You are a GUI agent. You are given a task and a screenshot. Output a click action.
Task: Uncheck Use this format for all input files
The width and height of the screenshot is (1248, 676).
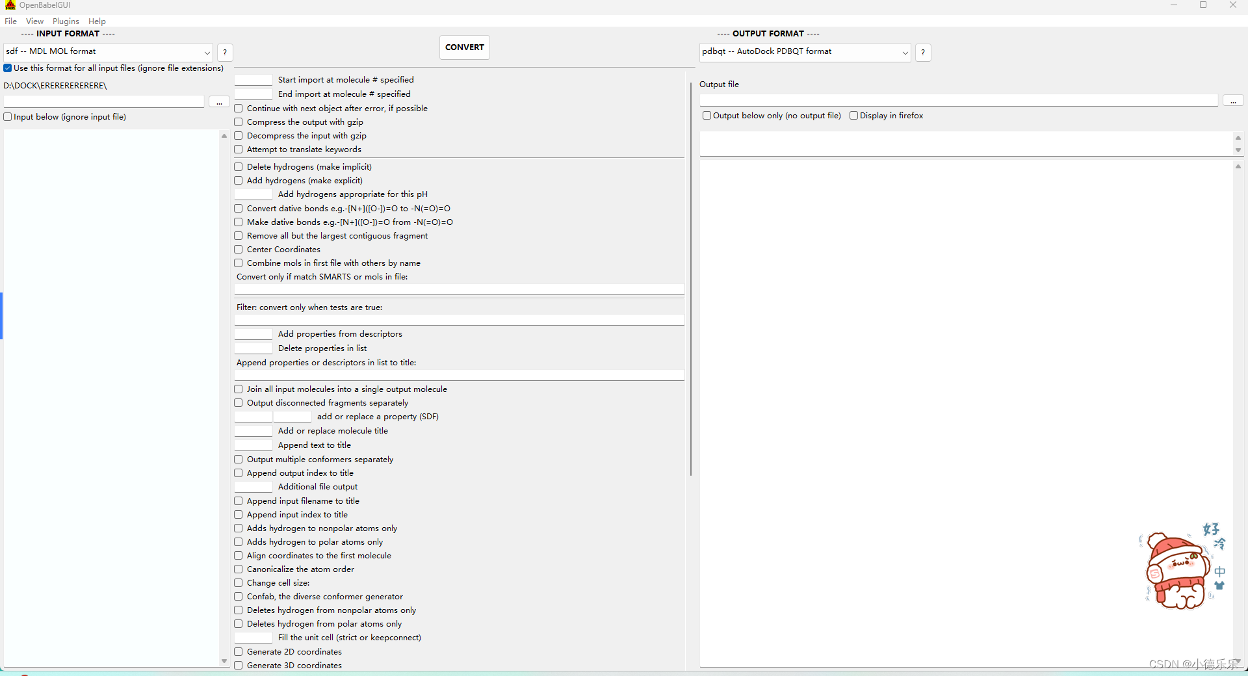click(x=8, y=68)
